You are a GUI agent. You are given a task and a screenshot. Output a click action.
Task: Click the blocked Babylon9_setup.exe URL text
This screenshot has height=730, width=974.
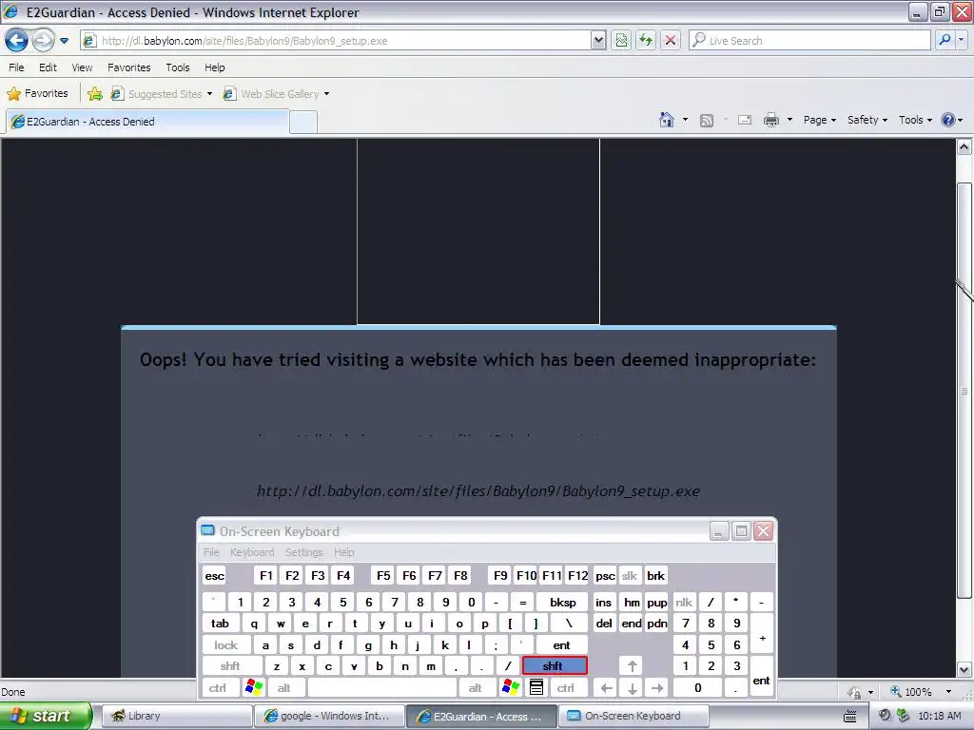tap(478, 491)
